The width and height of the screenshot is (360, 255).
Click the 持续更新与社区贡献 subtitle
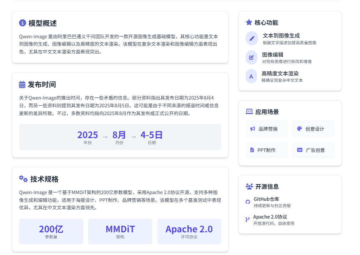pyautogui.click(x=272, y=206)
